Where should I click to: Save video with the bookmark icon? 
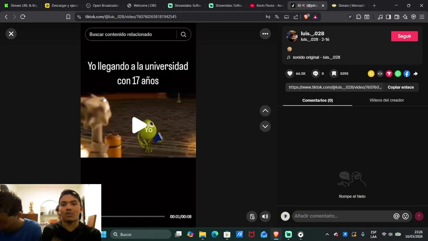tap(334, 74)
